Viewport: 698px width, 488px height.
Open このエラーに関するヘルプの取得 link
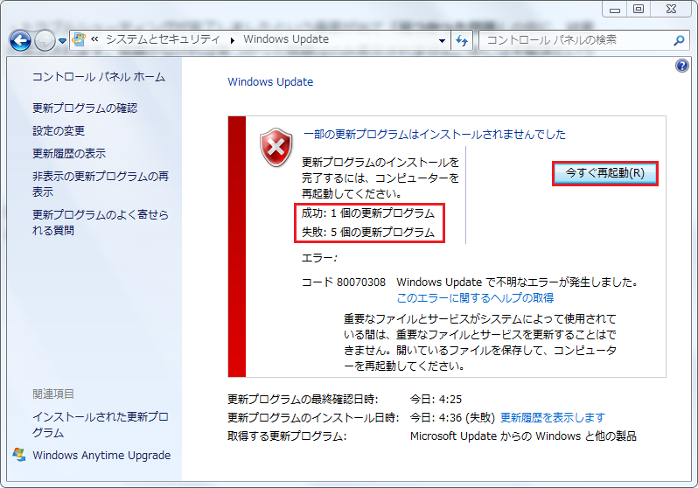[475, 298]
